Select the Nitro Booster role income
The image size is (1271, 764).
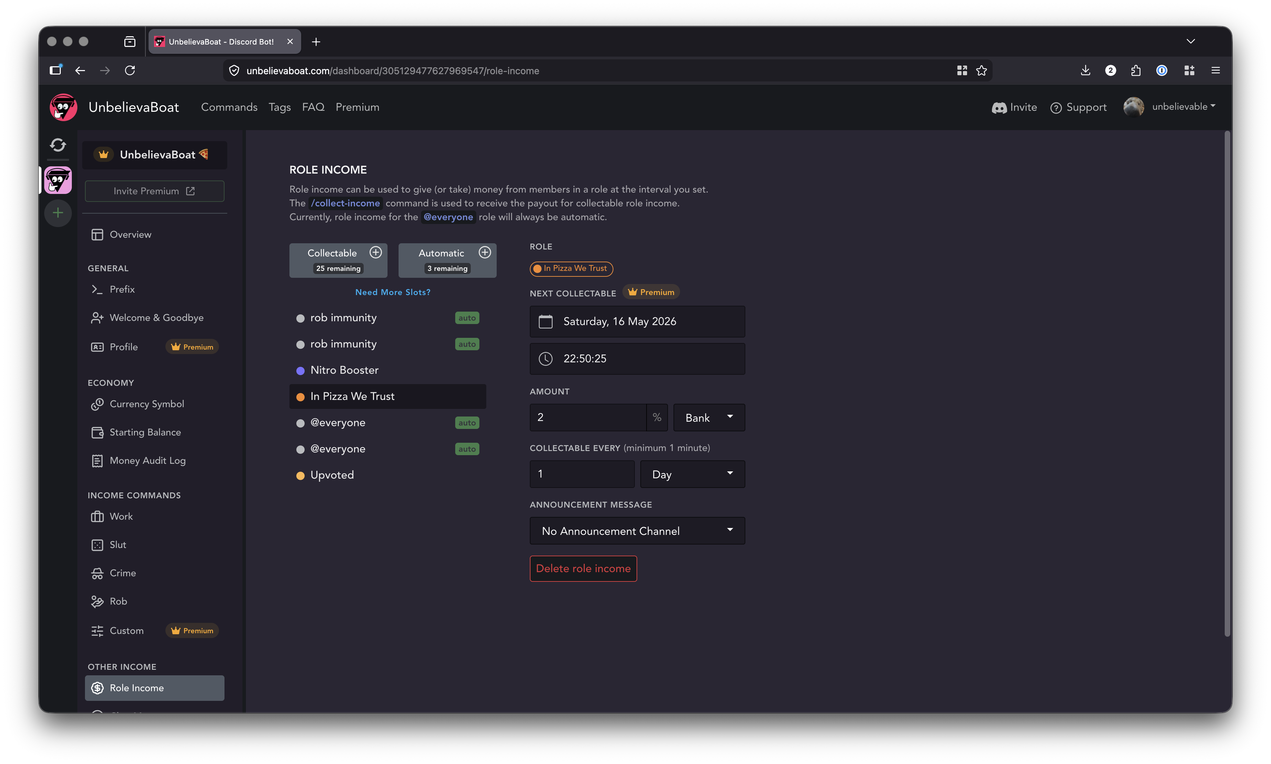(x=388, y=370)
